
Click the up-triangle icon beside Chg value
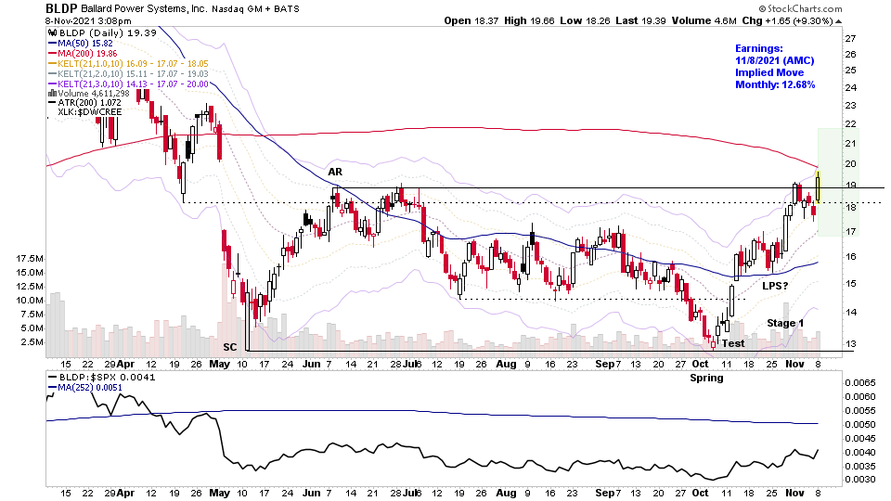[839, 21]
